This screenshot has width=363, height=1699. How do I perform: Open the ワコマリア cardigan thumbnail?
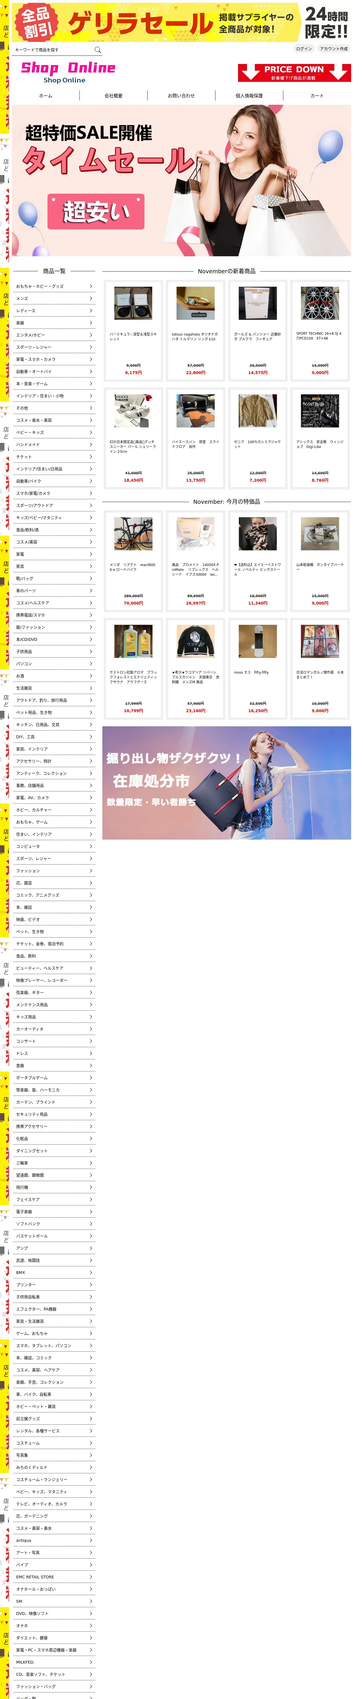pos(195,642)
